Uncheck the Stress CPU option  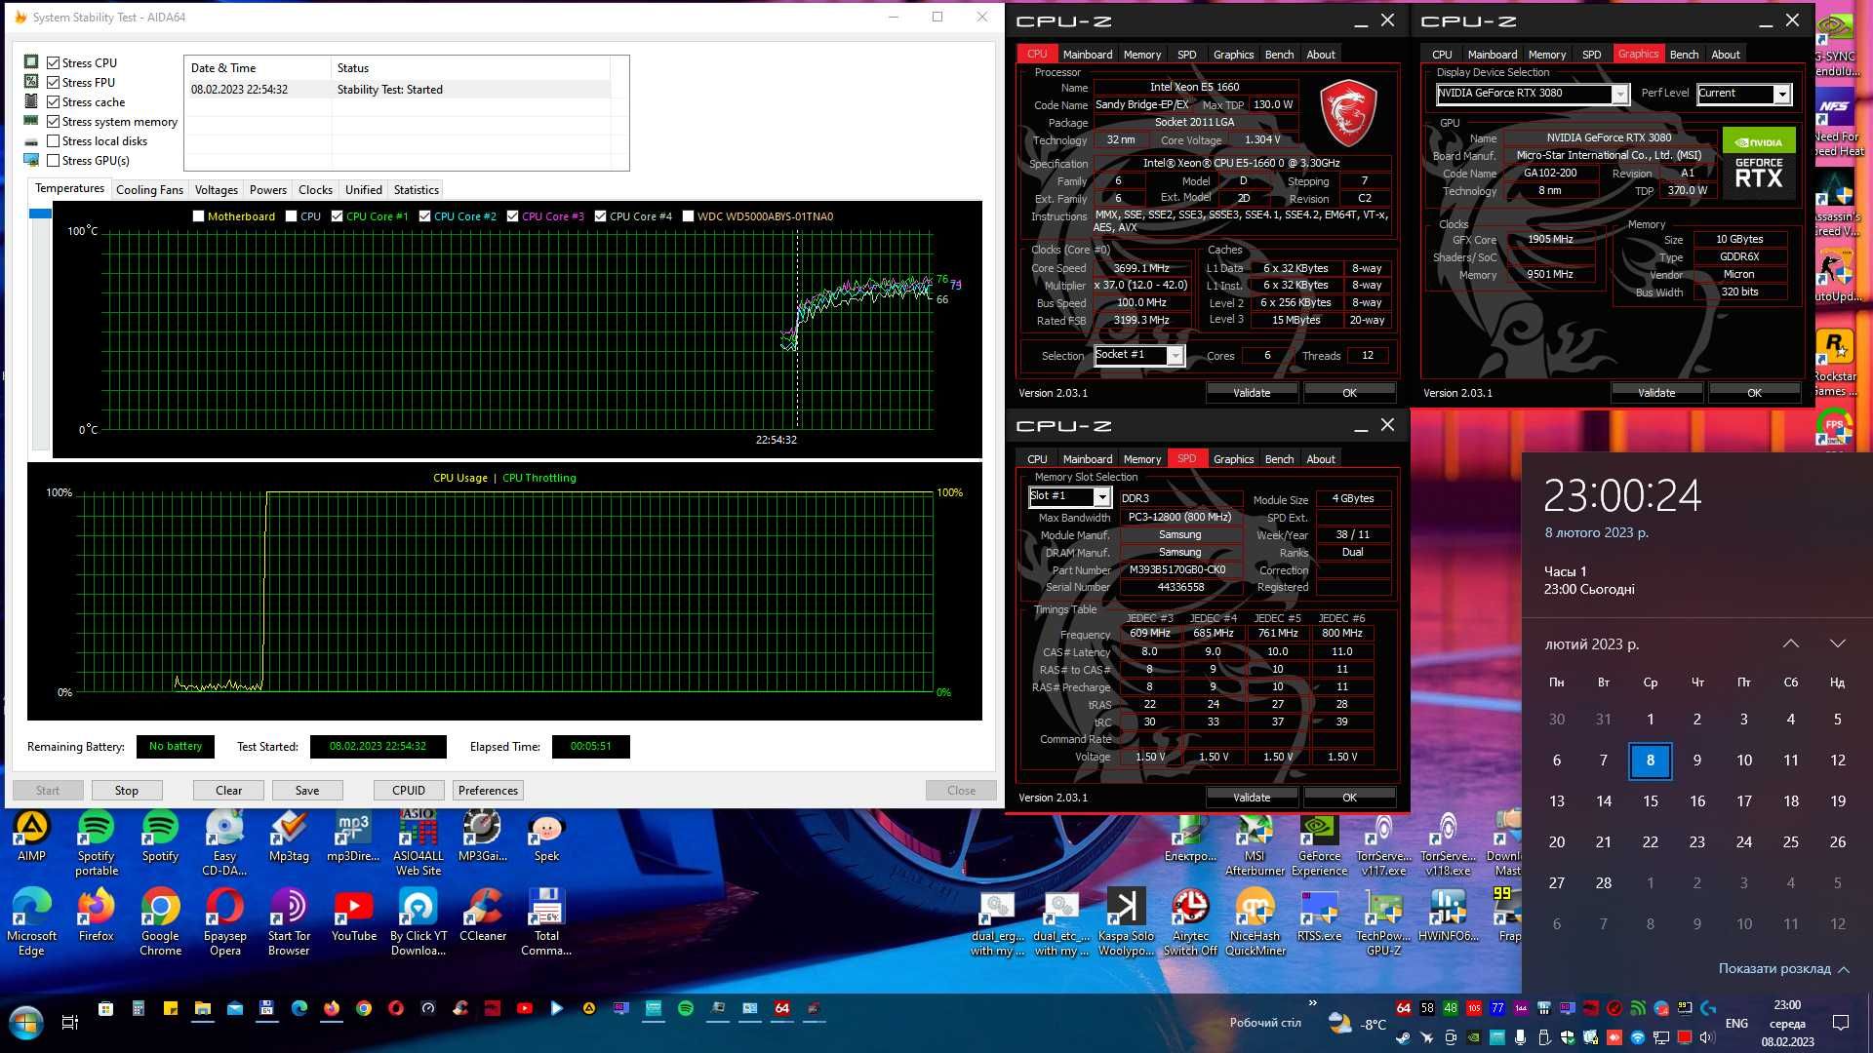[54, 62]
